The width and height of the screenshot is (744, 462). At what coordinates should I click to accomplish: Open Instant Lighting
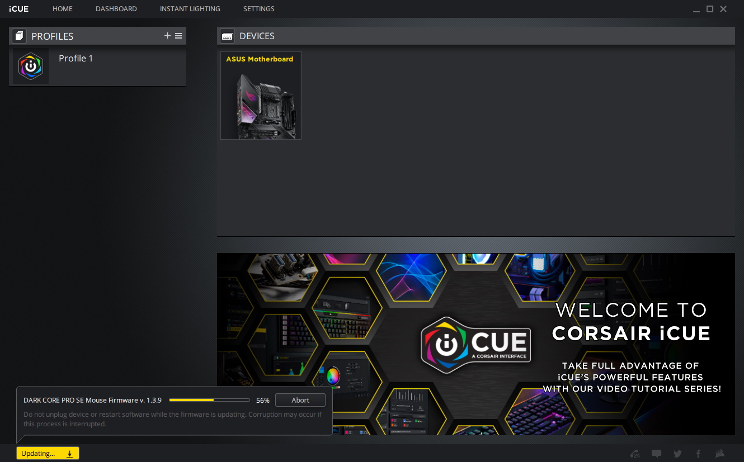tap(190, 9)
